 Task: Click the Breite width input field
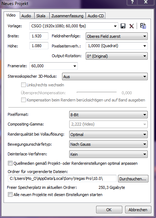point(39,36)
